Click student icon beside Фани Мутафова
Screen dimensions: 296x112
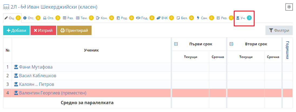[16, 67]
